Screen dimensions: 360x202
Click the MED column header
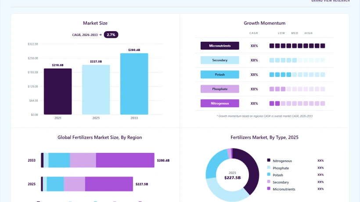[295, 33]
